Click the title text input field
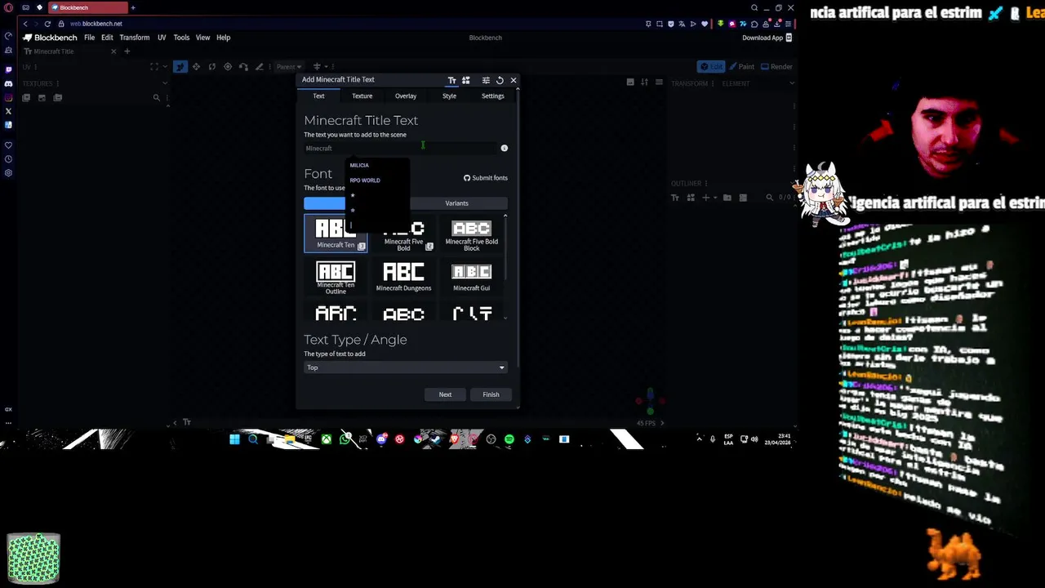 [x=400, y=148]
